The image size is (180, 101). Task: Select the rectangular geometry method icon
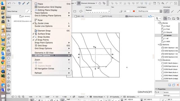coord(75,11)
